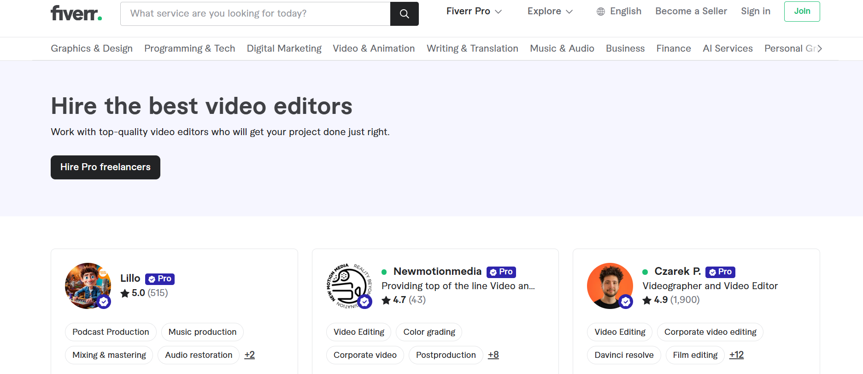Open Writing & Translation category
This screenshot has height=374, width=863.
472,48
